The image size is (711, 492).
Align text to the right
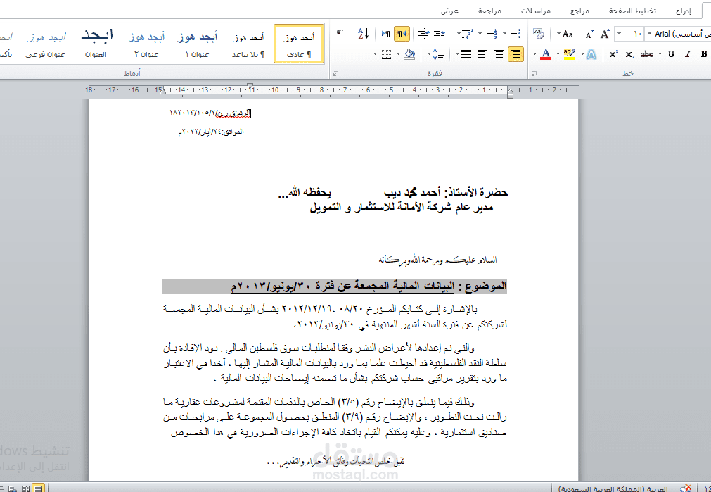click(x=515, y=54)
